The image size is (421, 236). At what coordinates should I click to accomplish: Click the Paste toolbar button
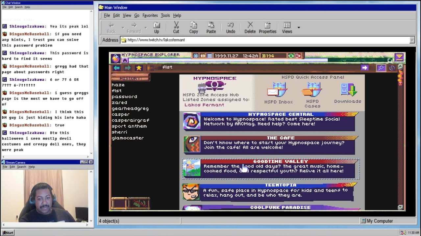point(211,28)
